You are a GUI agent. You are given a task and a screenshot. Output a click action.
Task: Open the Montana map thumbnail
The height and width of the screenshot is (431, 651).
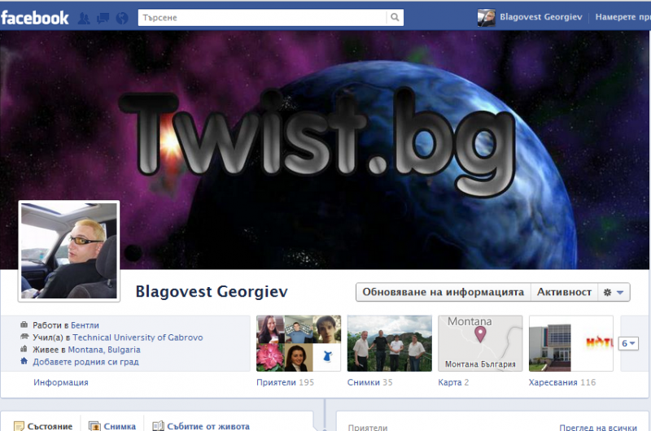point(480,343)
